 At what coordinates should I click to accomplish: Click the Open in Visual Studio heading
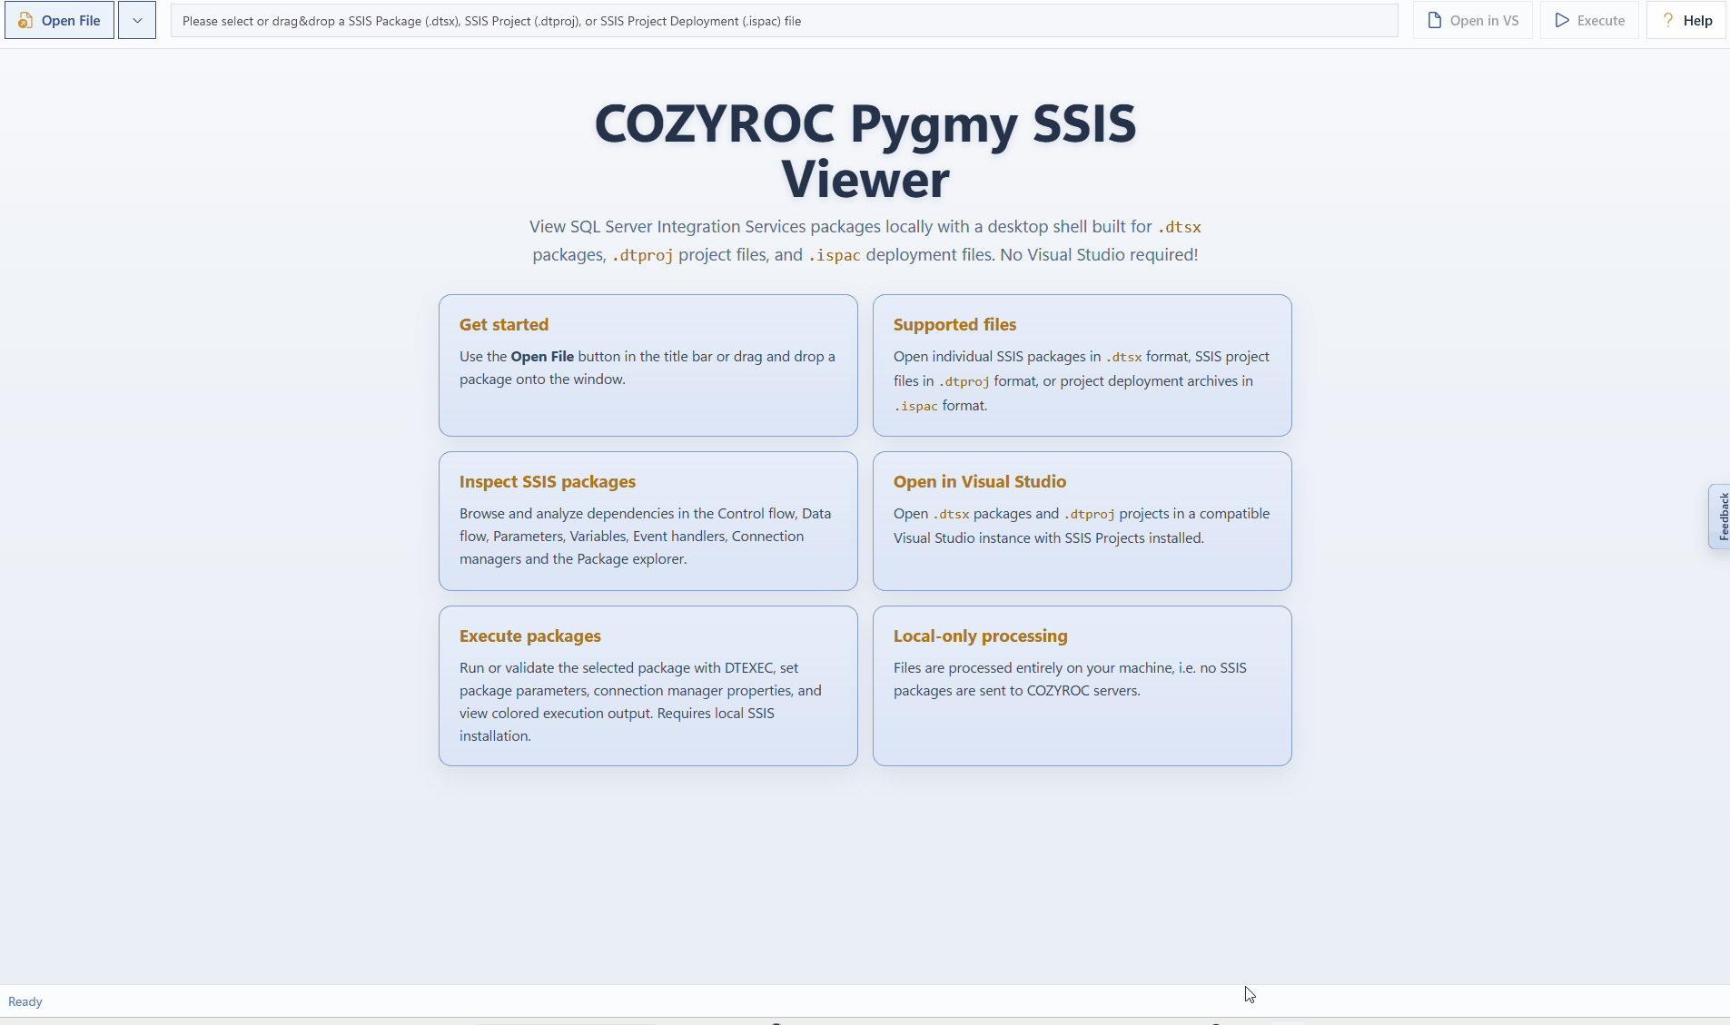point(980,481)
